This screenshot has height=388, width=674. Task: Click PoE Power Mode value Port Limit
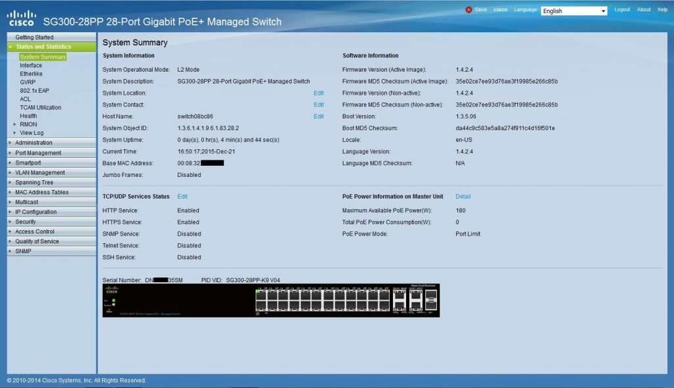468,234
